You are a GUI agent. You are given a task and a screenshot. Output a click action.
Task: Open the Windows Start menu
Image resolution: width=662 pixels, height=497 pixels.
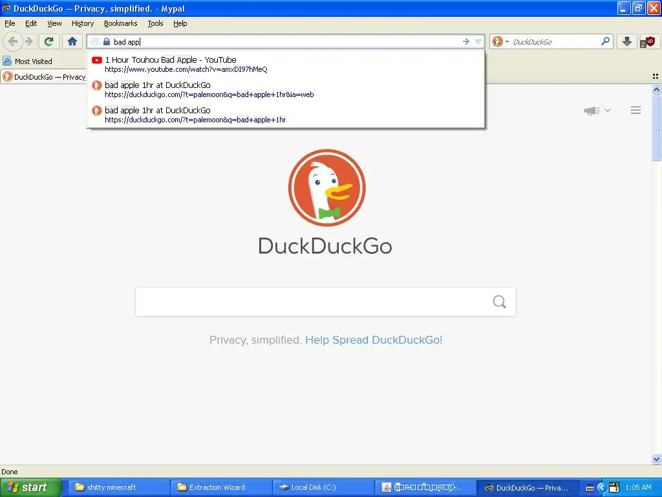click(31, 487)
